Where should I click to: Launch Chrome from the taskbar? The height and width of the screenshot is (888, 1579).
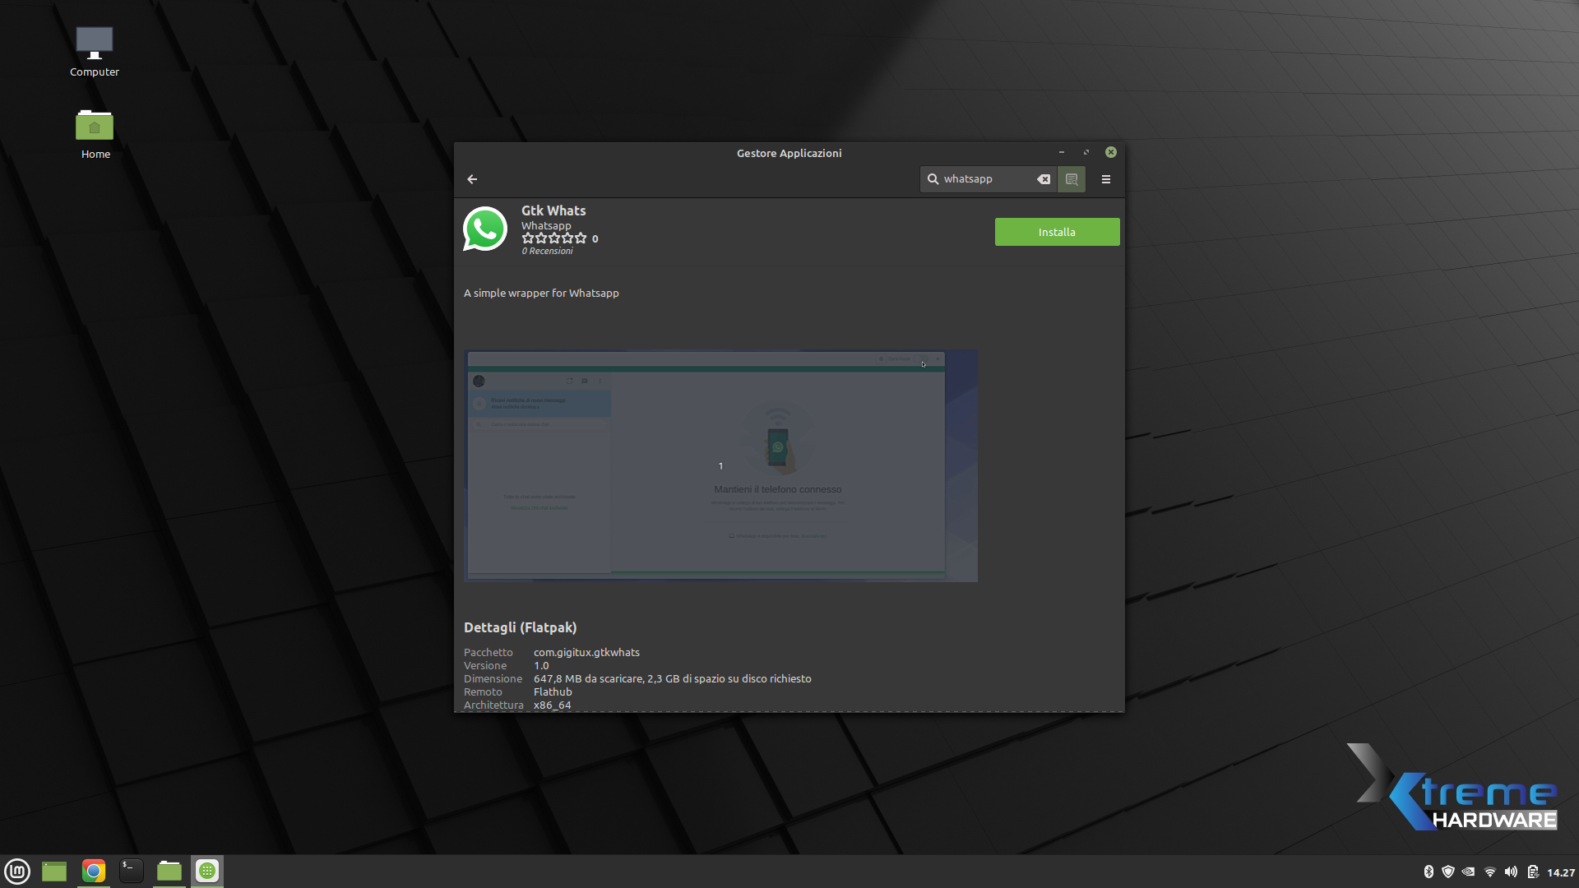tap(94, 871)
